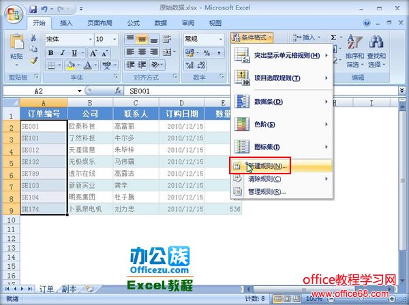Image resolution: width=409 pixels, height=305 pixels.
Task: Open the Insert cells dropdown
Action: click(x=307, y=37)
